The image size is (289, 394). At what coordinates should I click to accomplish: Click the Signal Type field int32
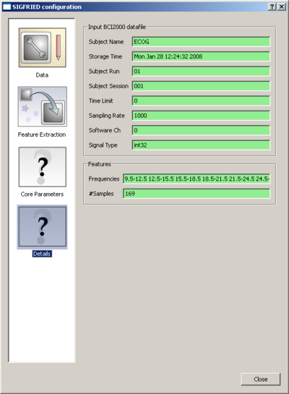[201, 145]
